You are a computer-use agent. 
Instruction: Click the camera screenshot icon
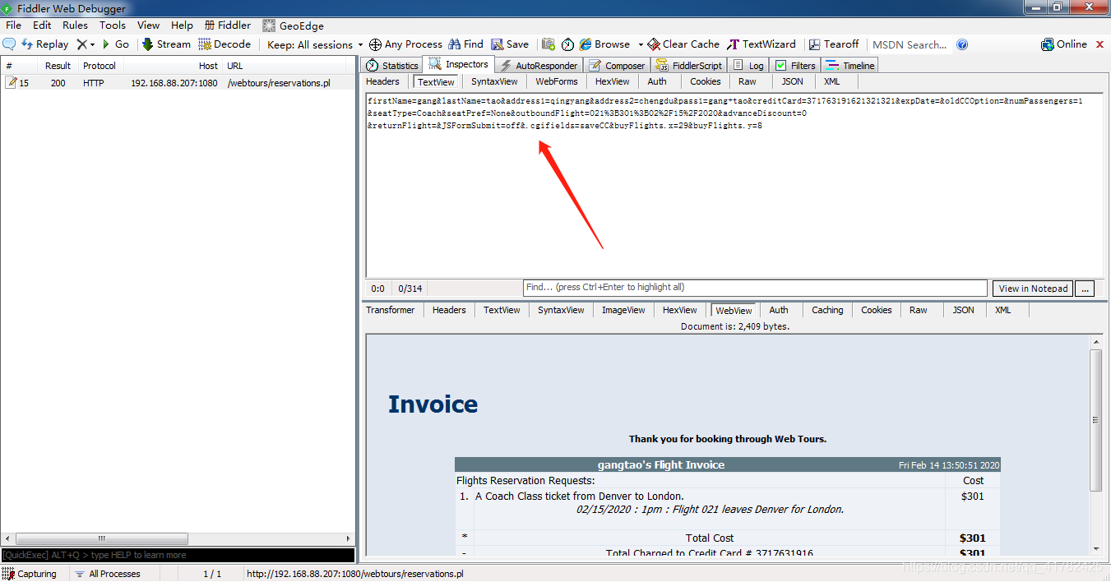coord(548,44)
